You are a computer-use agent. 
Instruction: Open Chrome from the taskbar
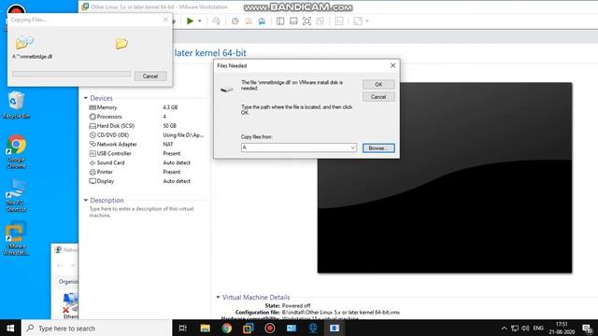coord(226,328)
